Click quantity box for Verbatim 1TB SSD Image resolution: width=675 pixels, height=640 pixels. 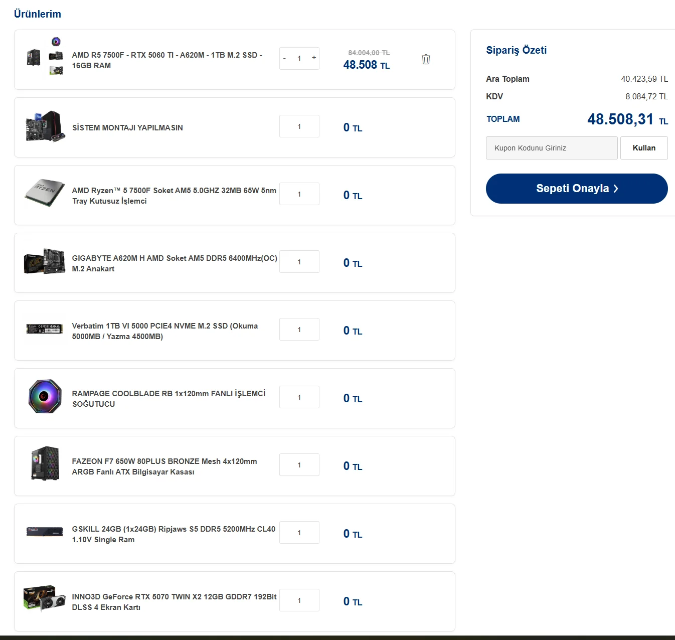pos(299,330)
